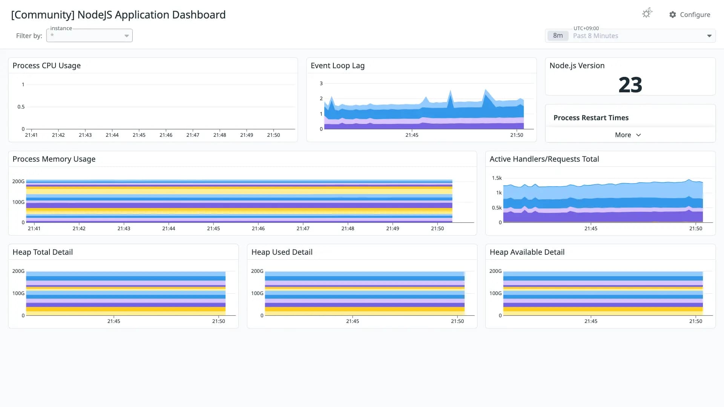
Task: Click the Process Restart Times heading
Action: pyautogui.click(x=591, y=118)
